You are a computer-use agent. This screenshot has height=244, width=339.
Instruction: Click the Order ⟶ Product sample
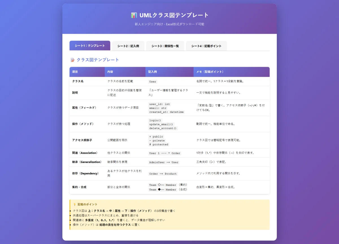(163, 174)
